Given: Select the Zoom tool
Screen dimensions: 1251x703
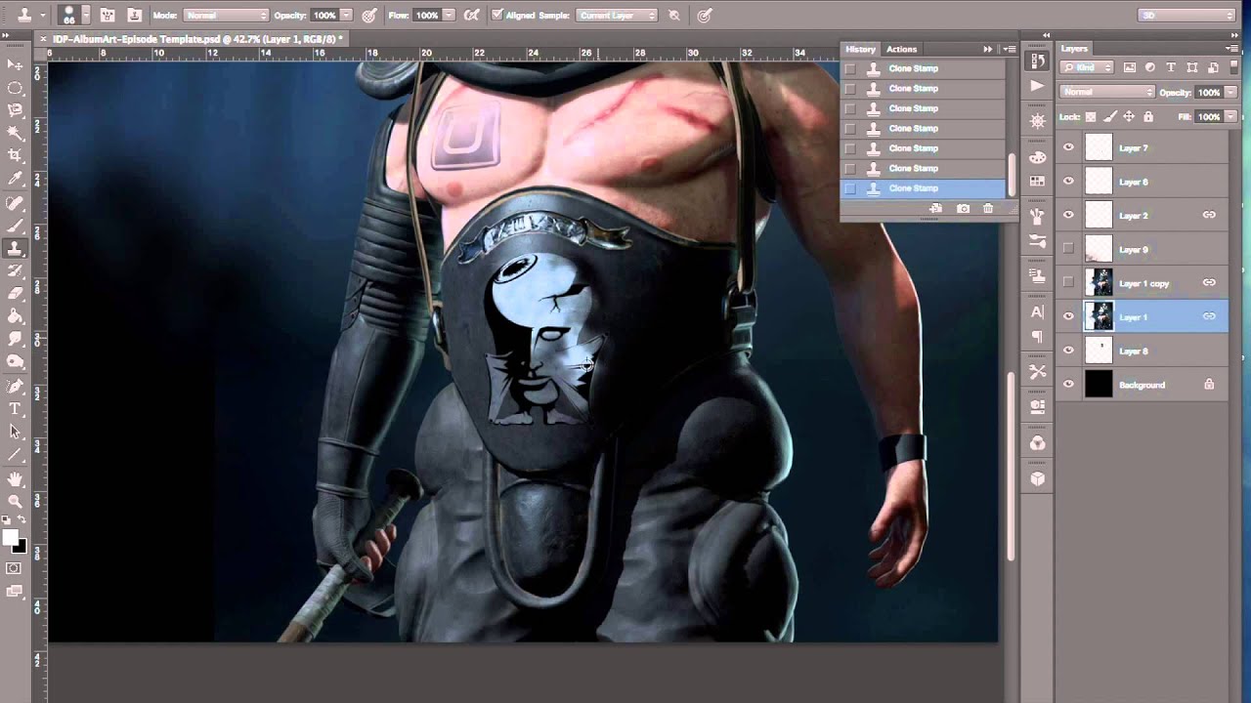Looking at the screenshot, I should coord(15,501).
